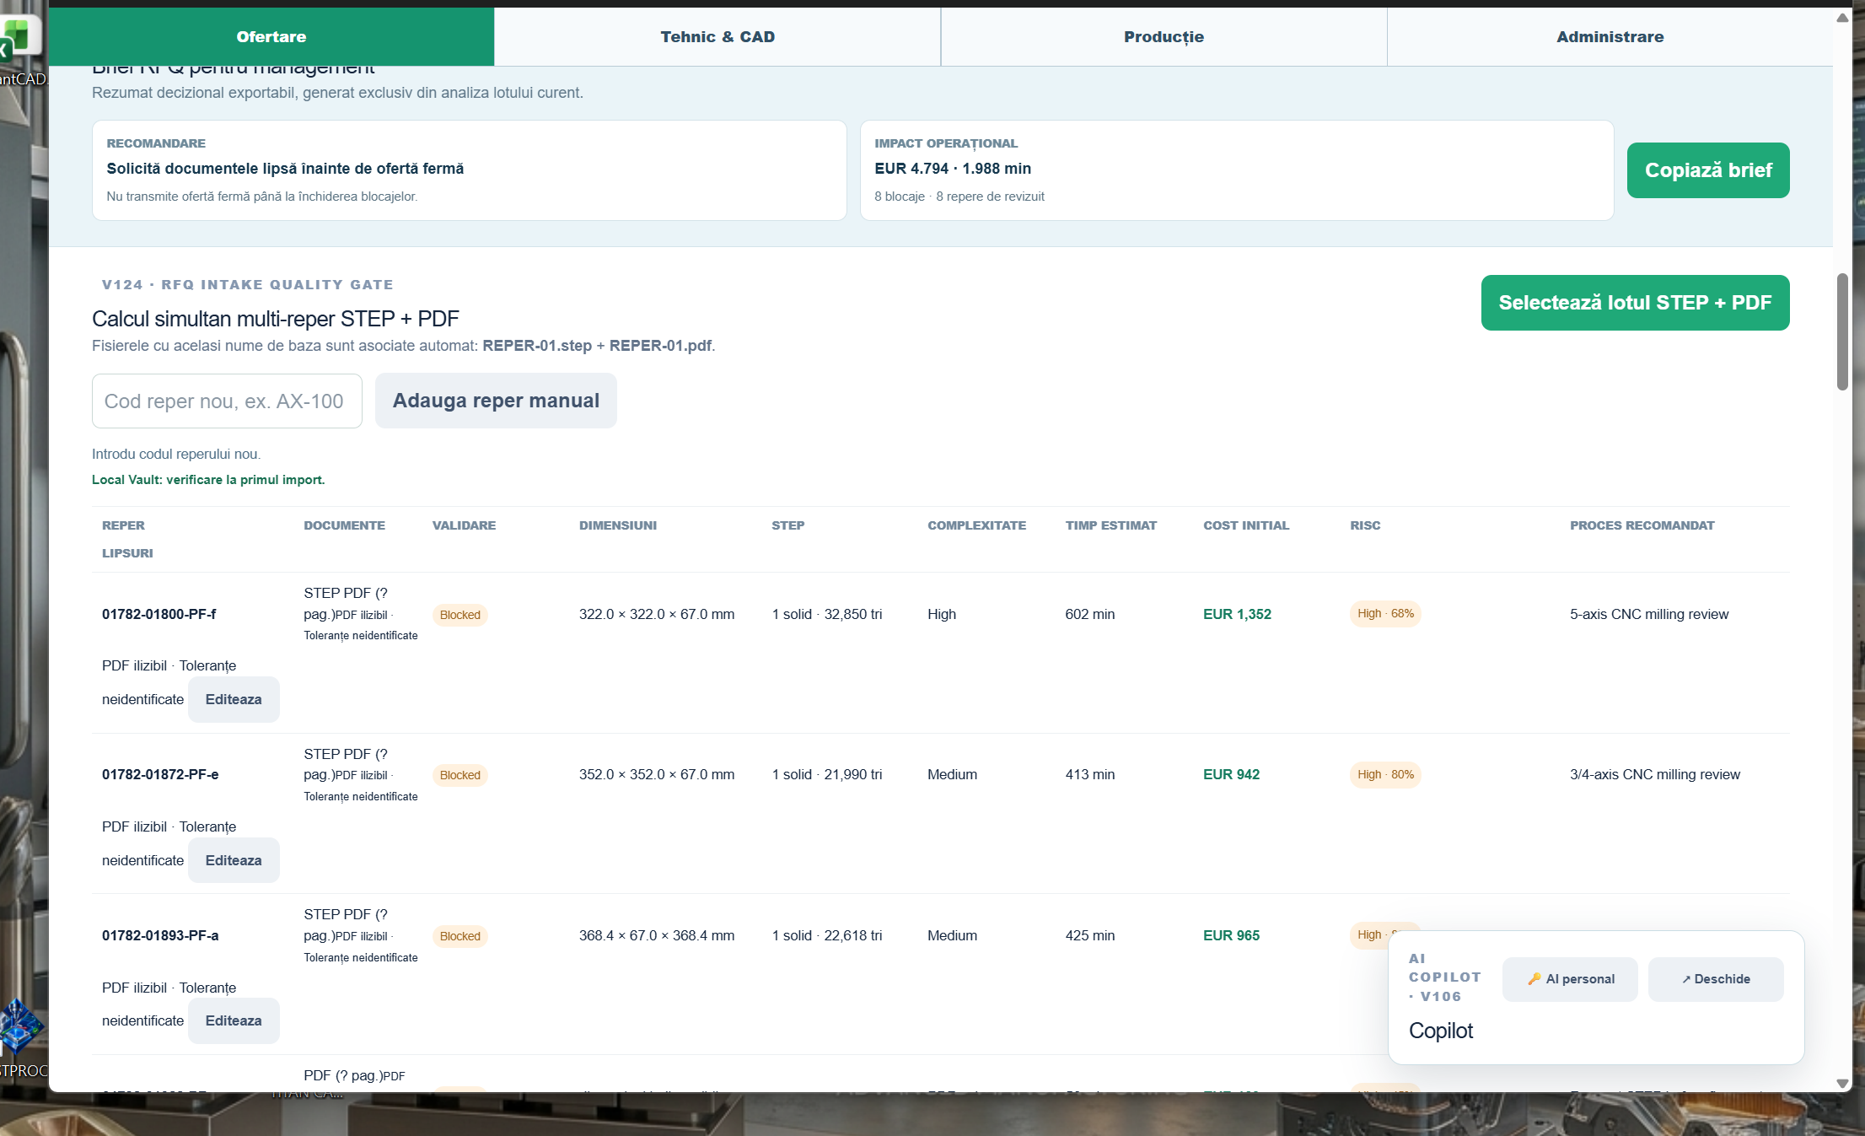Screen dimensions: 1865x1136
Task: Click the page vertical scrollbar thumb
Action: point(1842,331)
